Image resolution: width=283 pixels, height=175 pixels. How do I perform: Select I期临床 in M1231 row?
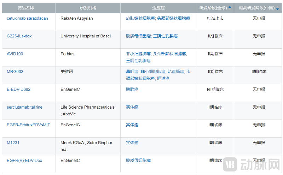pyautogui.click(x=215, y=143)
